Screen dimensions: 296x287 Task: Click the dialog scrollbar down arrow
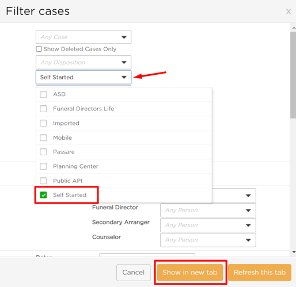294,252
